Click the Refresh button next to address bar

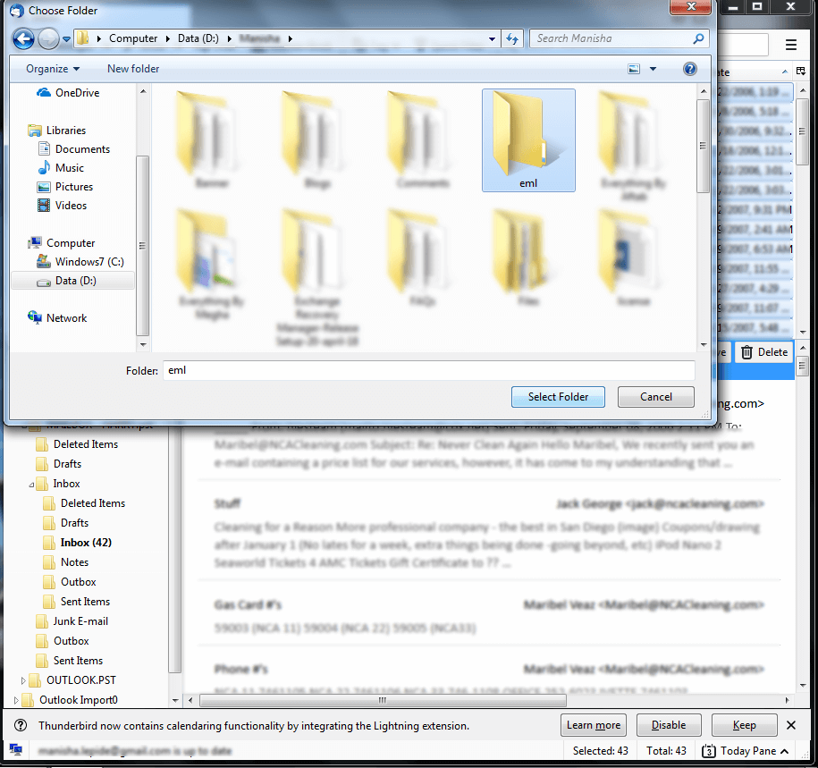pyautogui.click(x=513, y=38)
